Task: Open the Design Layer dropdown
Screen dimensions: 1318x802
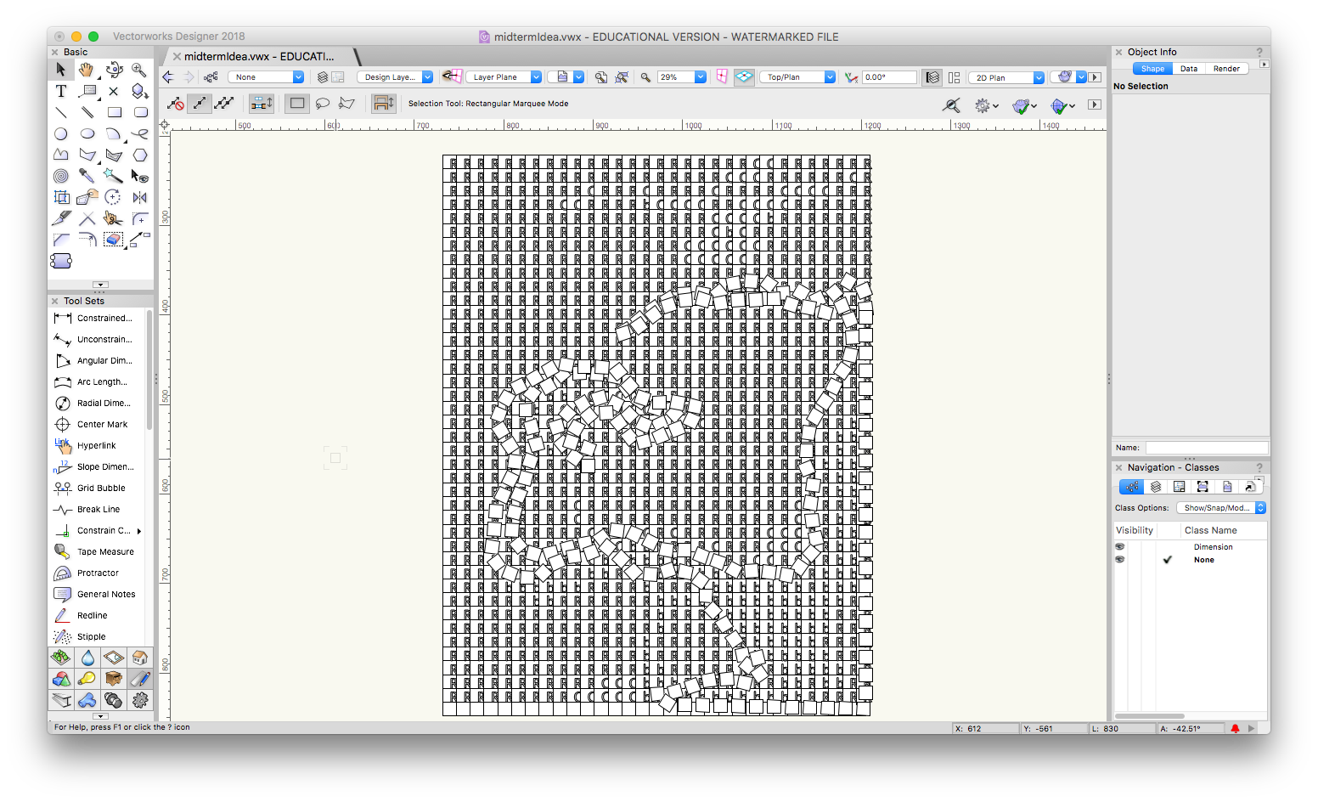Action: (395, 77)
